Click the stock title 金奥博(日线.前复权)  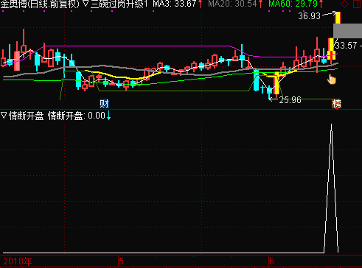pyautogui.click(x=40, y=4)
